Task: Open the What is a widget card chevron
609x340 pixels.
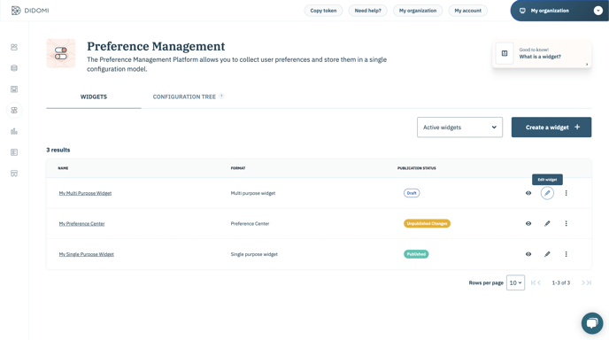Action: [587, 64]
